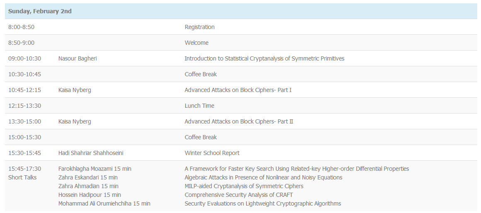The width and height of the screenshot is (481, 213).
Task: Click Introduction to Statistical Cryptanalysis title
Action: click(264, 58)
